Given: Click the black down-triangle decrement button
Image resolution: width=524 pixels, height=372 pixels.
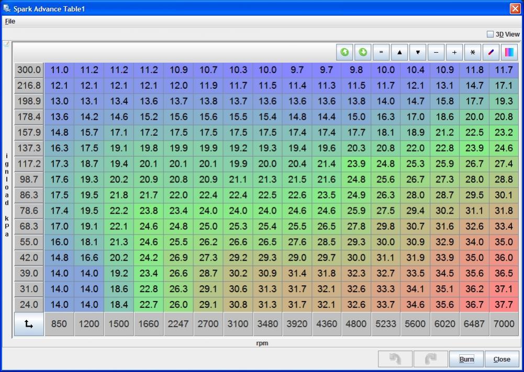Looking at the screenshot, I should 418,52.
